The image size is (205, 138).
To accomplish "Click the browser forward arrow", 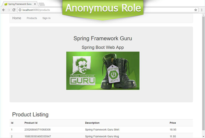I will click(9, 10).
